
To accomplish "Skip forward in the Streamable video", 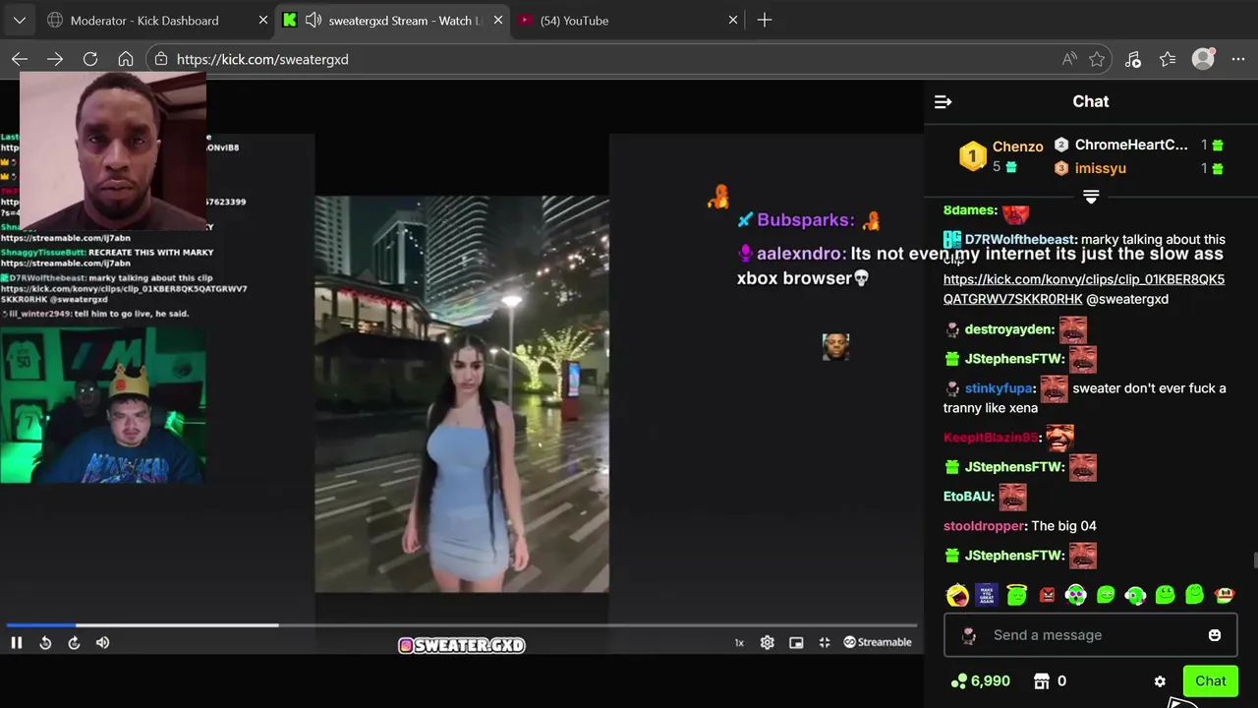I will (x=74, y=642).
